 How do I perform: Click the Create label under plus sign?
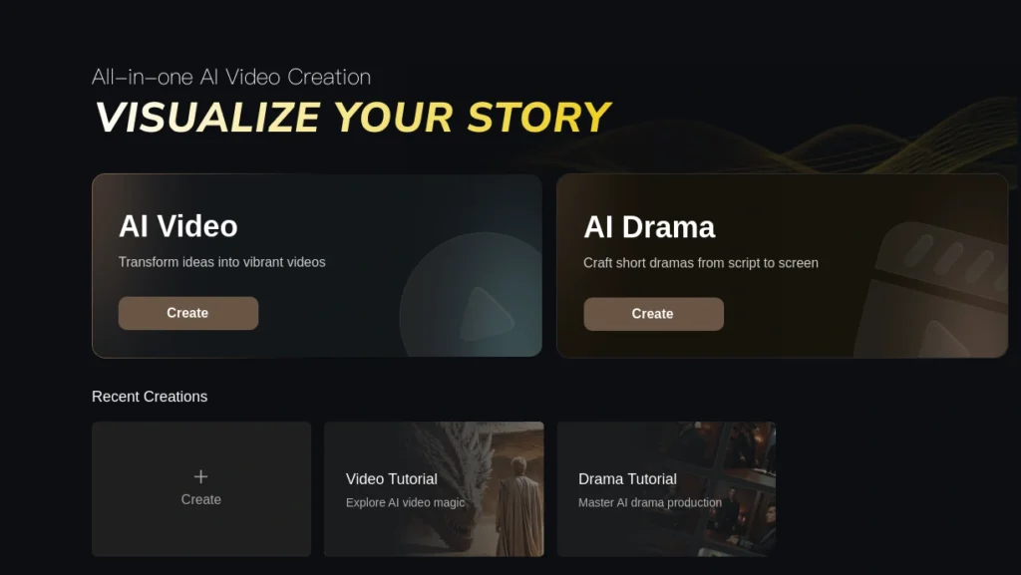200,499
